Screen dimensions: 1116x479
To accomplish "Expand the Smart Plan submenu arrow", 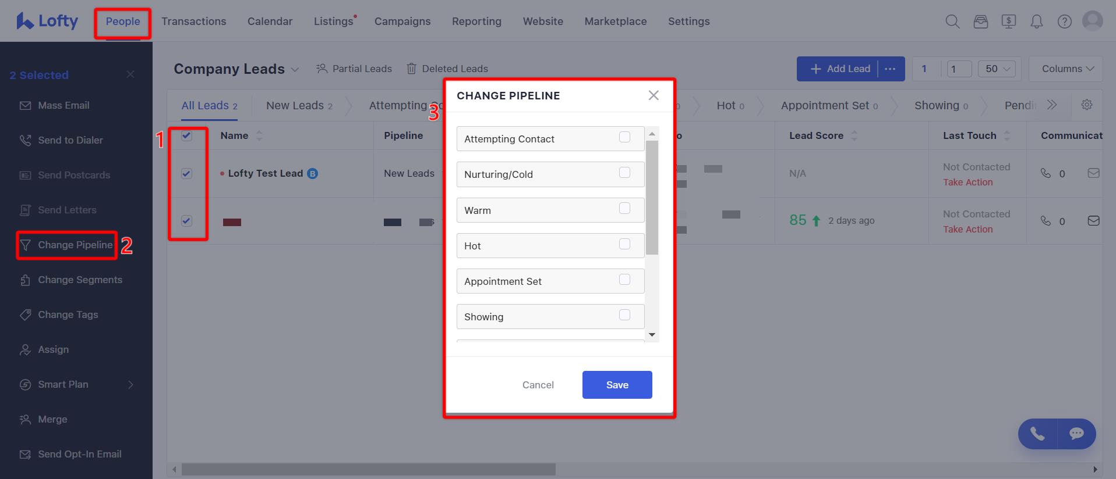I will (x=130, y=385).
